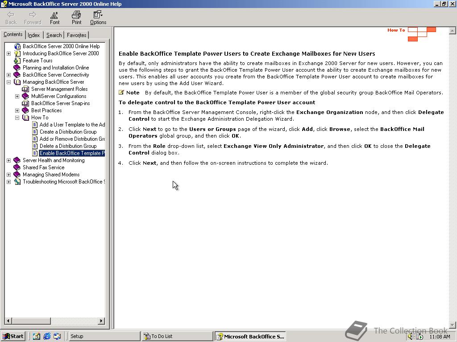Switch to the Contents tab

13,34
